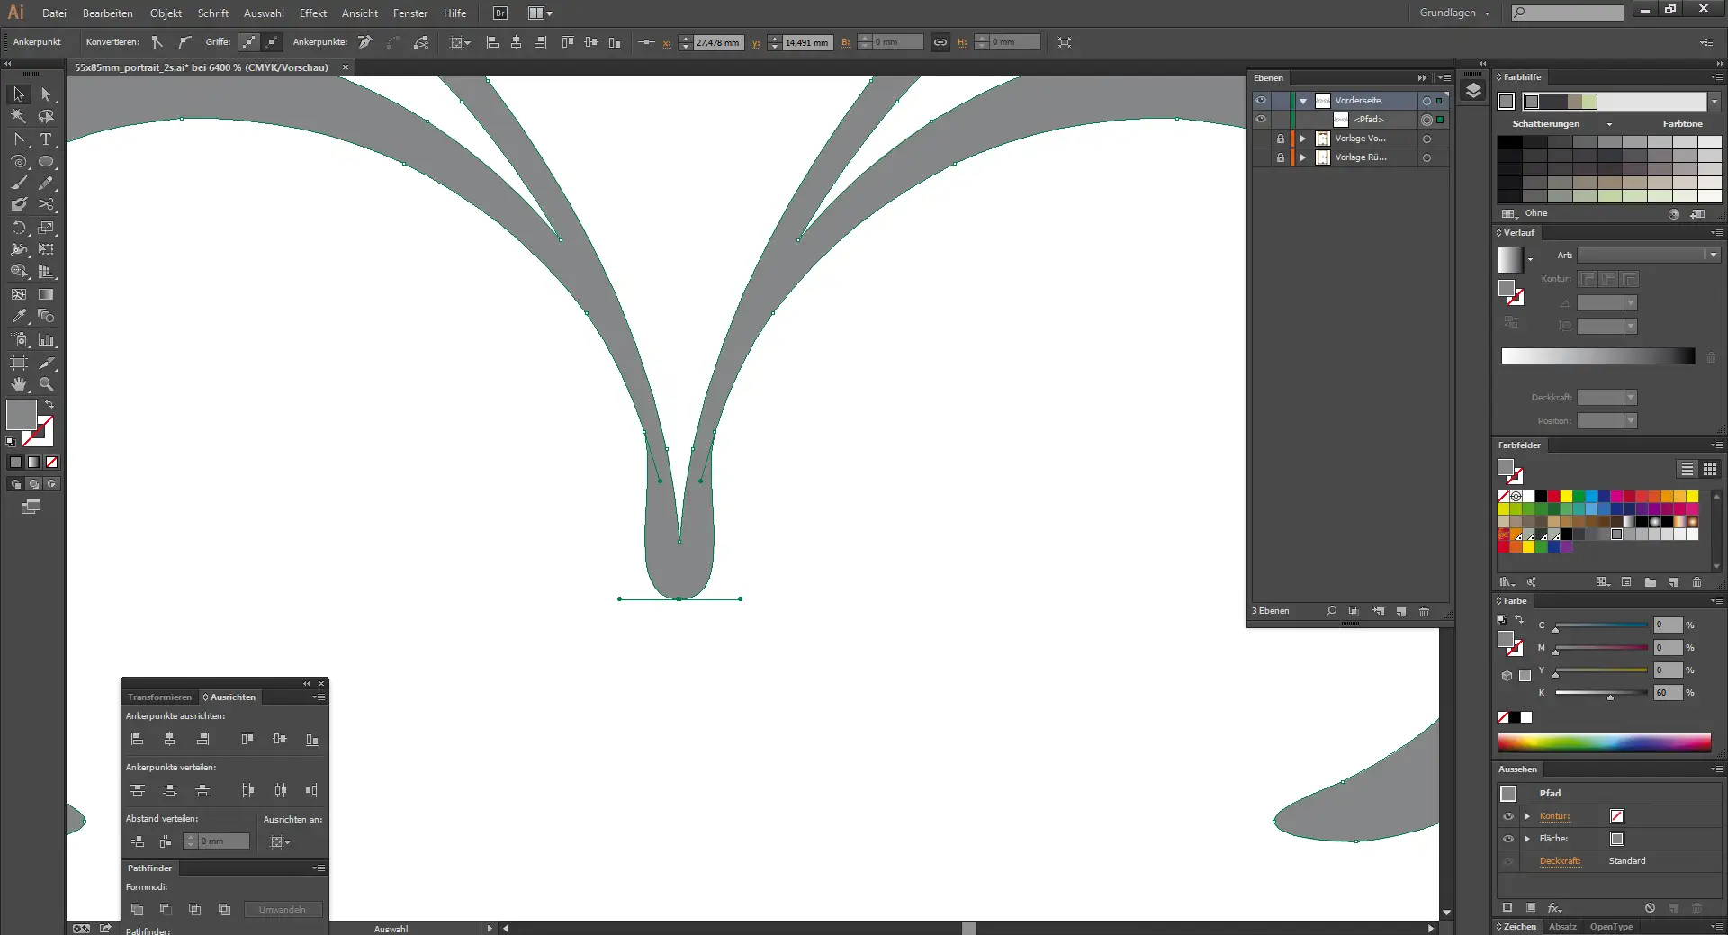
Task: Select the Pen tool
Action: pyautogui.click(x=19, y=139)
